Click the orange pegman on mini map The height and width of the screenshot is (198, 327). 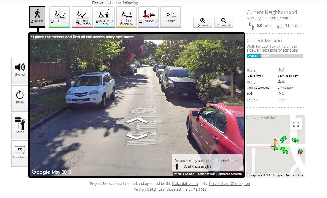click(275, 143)
